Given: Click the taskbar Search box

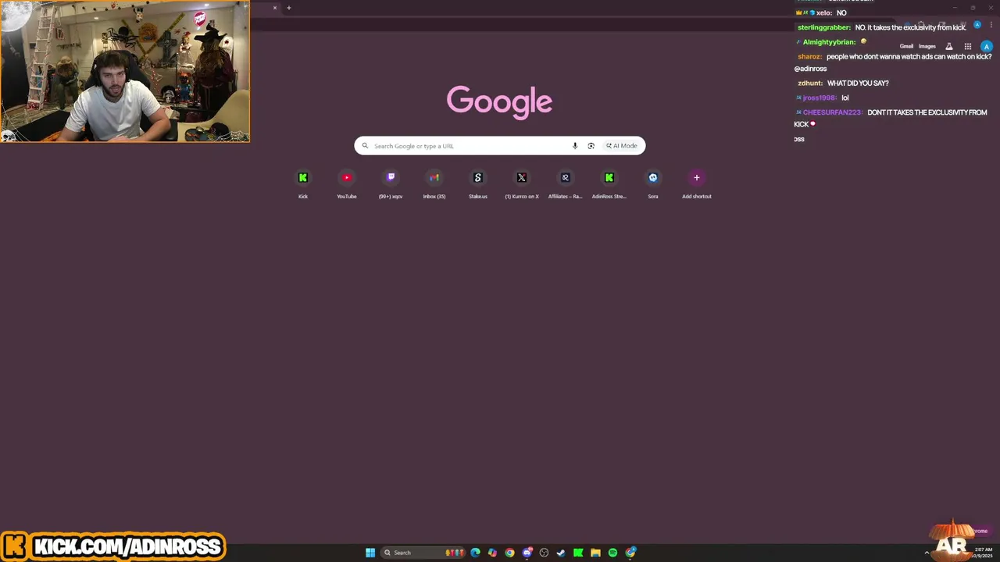Looking at the screenshot, I should point(423,553).
